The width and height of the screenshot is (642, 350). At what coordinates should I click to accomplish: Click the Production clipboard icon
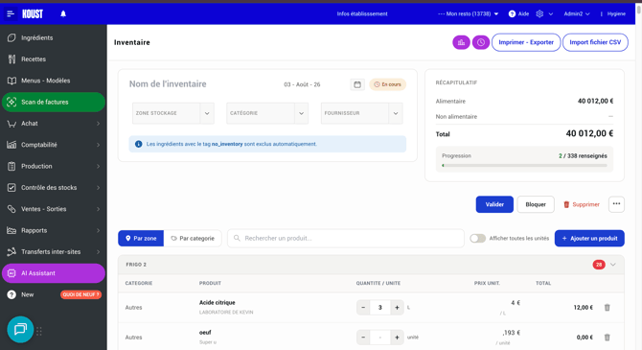[11, 167]
